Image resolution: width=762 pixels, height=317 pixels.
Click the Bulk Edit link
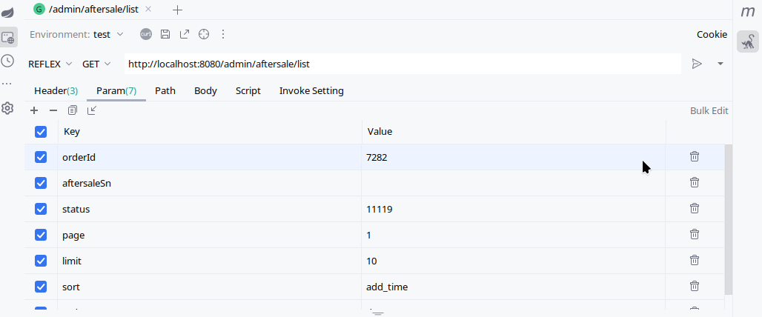[709, 110]
